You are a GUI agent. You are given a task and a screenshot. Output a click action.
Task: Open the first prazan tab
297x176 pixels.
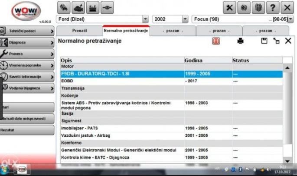coord(173,31)
